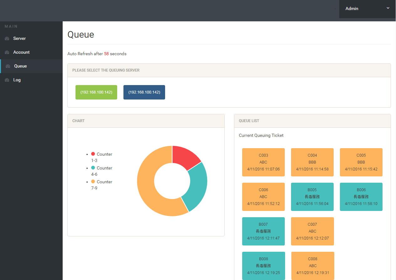Select queue ticket B005
396x280 pixels.
312,197
